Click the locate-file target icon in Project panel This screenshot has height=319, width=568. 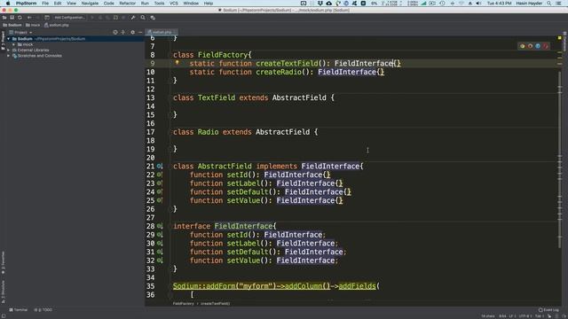(x=115, y=32)
